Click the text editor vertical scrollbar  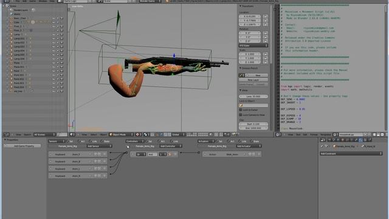coord(386,67)
